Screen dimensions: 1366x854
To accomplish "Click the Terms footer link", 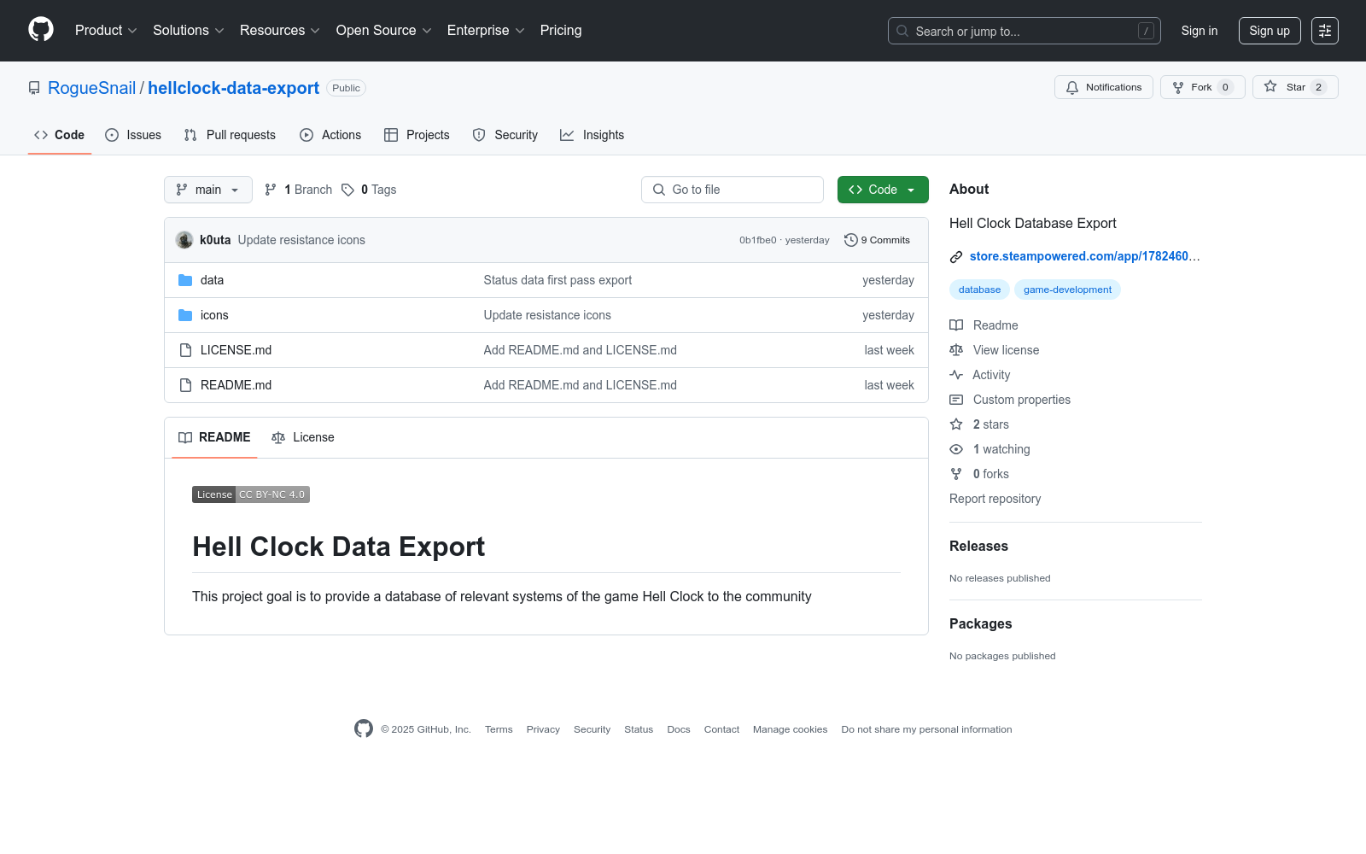I will (x=499, y=729).
